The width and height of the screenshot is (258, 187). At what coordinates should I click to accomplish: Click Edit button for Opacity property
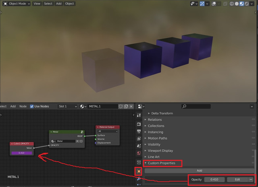click(x=237, y=179)
